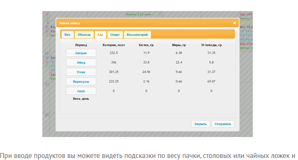
Task: Click the Фитнес 160 ккал calendar entry
Action: tap(139, 14)
